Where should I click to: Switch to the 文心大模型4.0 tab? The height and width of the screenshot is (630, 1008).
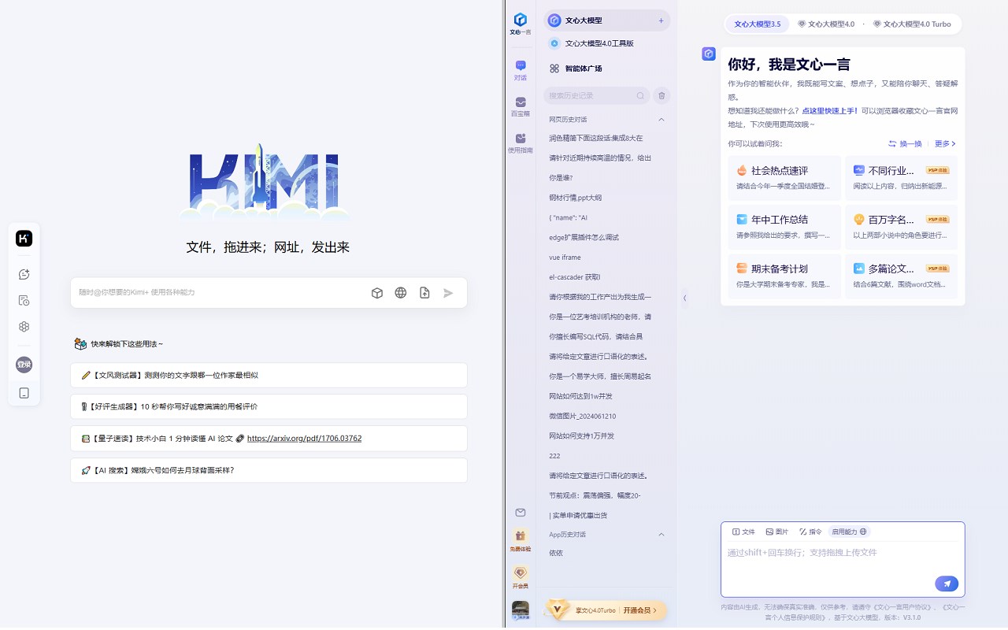826,24
